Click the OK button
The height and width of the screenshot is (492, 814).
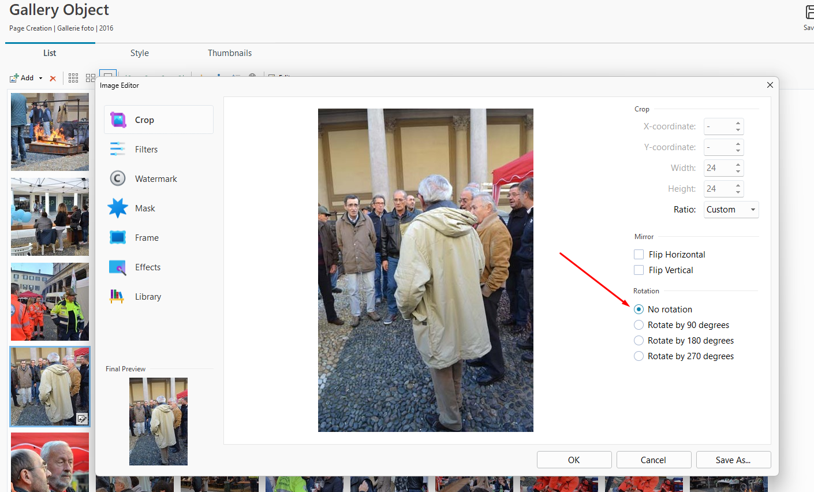(x=574, y=460)
